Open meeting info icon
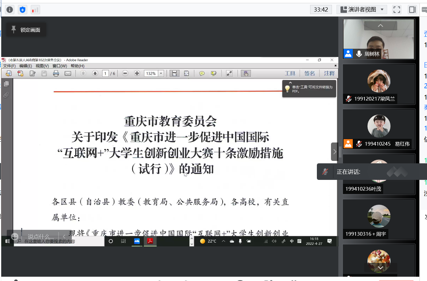Viewport: 427px width, 281px height. [x=10, y=10]
